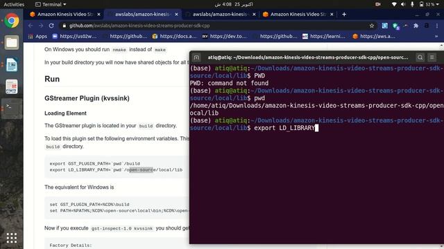This screenshot has width=444, height=249.
Task: Click set GST_PLUGIN_PATH Windows code line
Action: pos(89,205)
